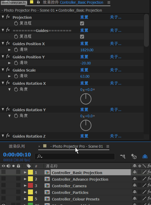151x205 pixels.
Task: Toggle visibility of Controller_Advance Projection layer
Action: [3, 179]
